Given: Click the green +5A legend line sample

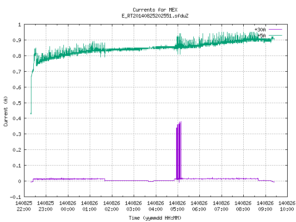Looking at the screenshot, I should click(275, 35).
